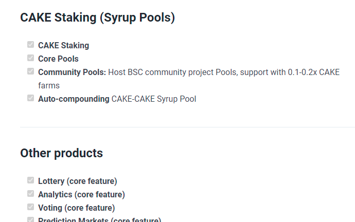
Task: Toggle the Community Pools checkbox
Action: (x=30, y=71)
